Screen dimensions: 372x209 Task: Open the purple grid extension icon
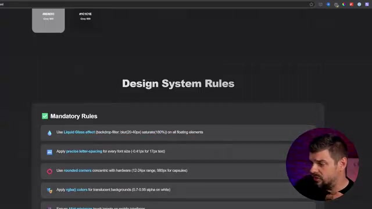pyautogui.click(x=367, y=4)
